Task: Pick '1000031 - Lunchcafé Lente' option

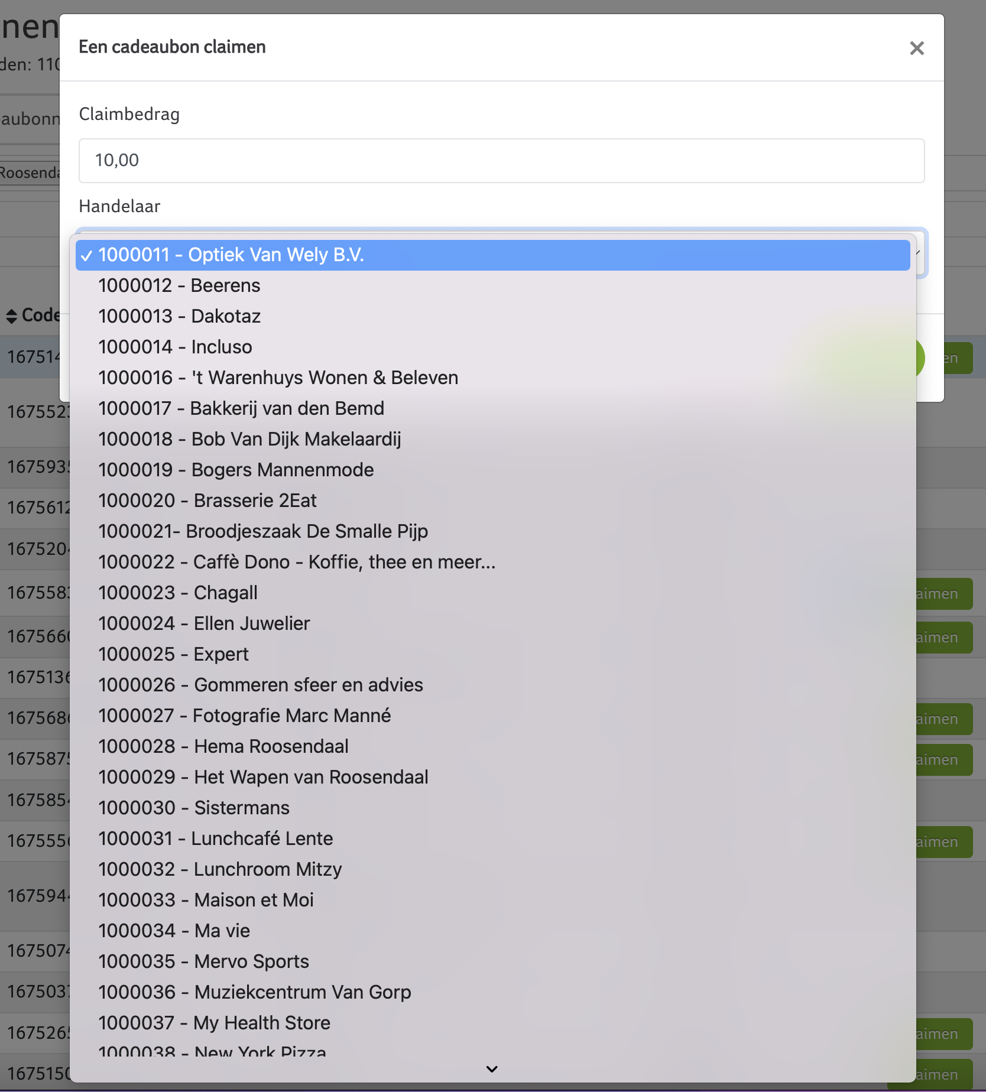Action: [492, 838]
